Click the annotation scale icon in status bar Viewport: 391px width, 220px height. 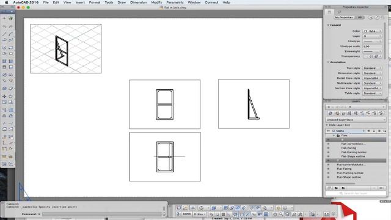point(294,215)
